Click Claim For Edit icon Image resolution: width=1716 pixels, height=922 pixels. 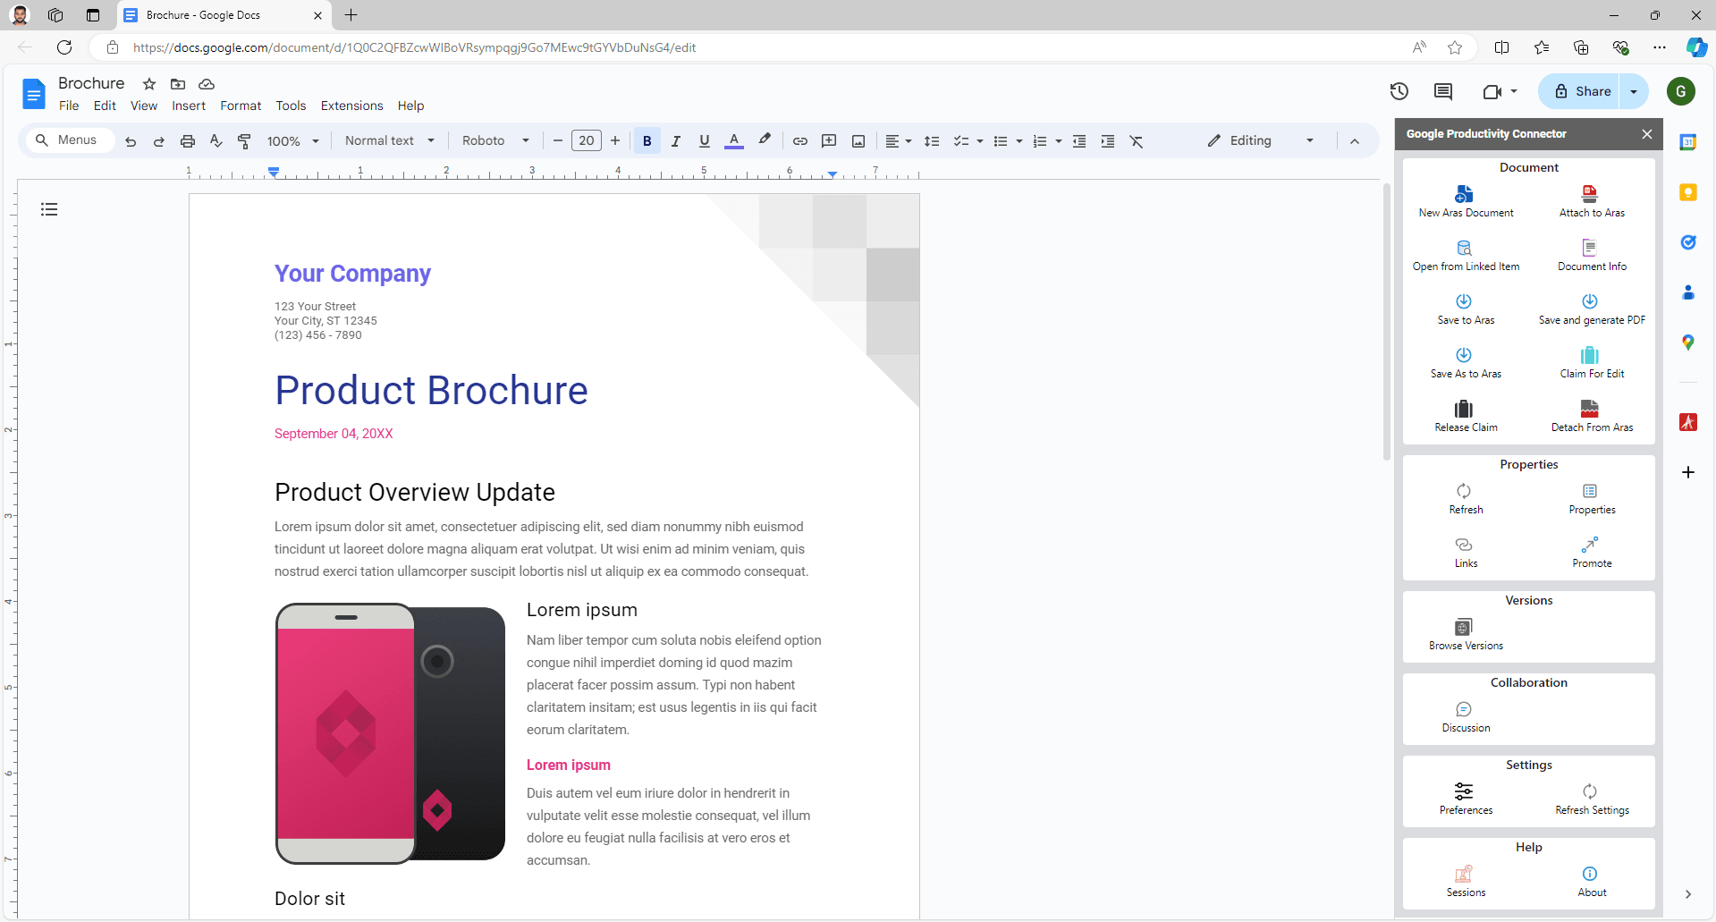pos(1589,355)
